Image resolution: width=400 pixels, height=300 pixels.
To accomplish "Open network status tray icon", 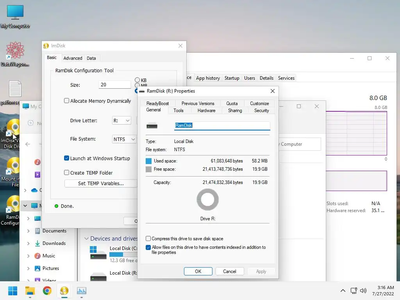I will [354, 291].
